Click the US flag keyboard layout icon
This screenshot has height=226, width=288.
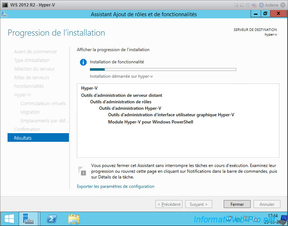click(254, 5)
